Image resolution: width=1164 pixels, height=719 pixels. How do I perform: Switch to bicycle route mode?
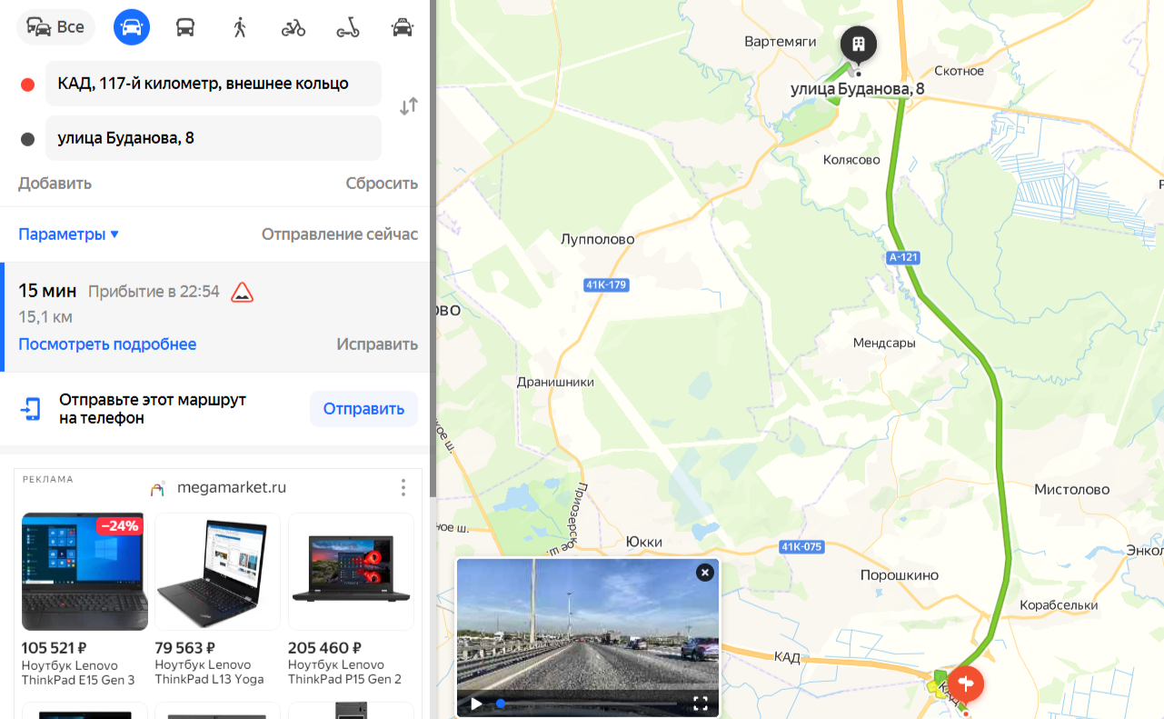tap(293, 27)
